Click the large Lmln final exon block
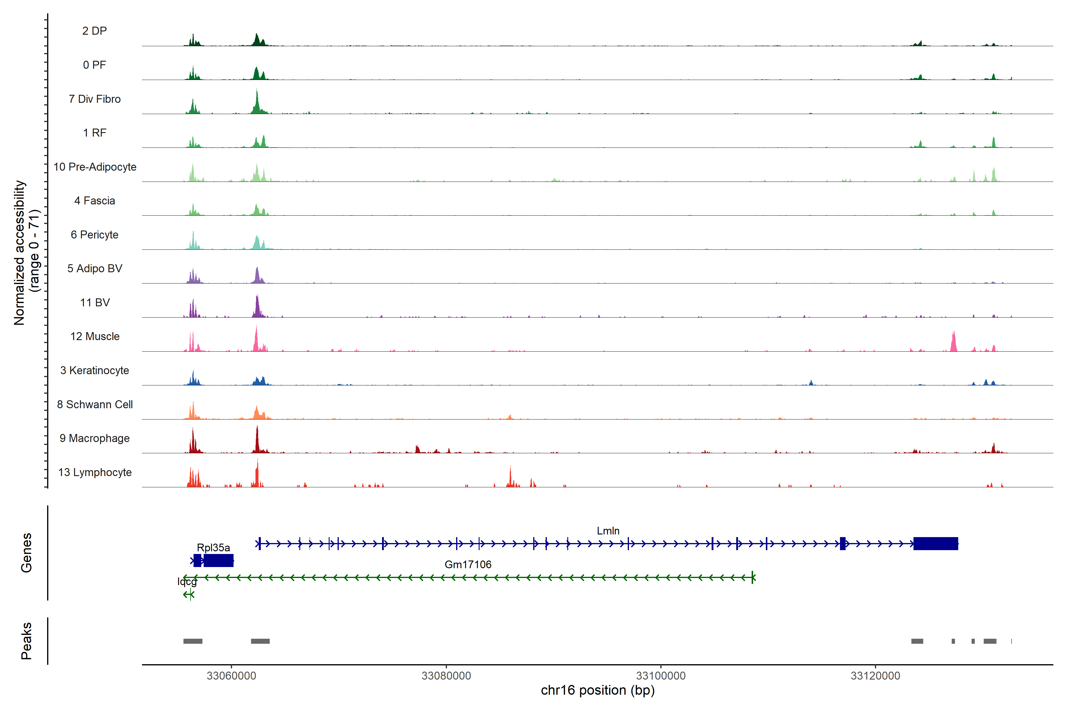 [x=935, y=543]
